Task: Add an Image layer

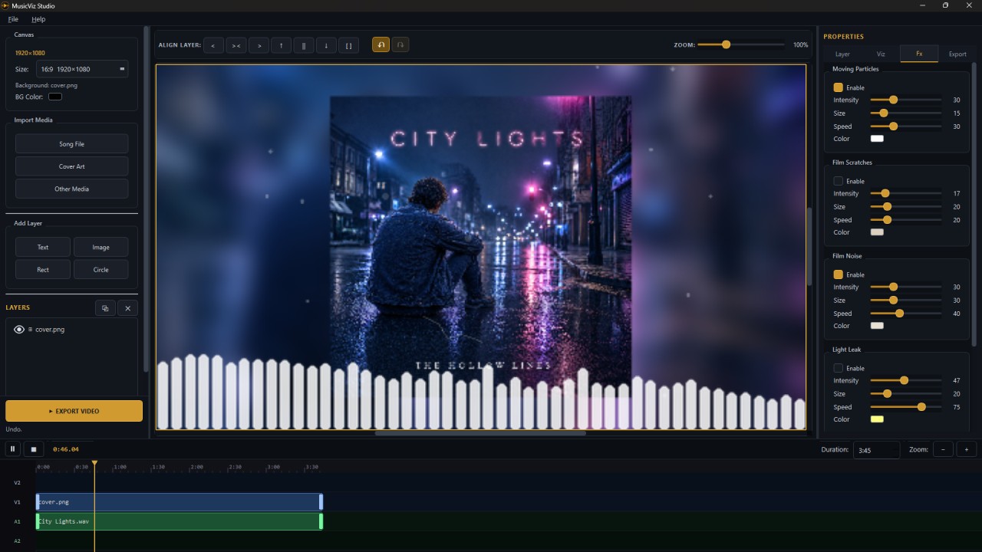Action: 101,247
